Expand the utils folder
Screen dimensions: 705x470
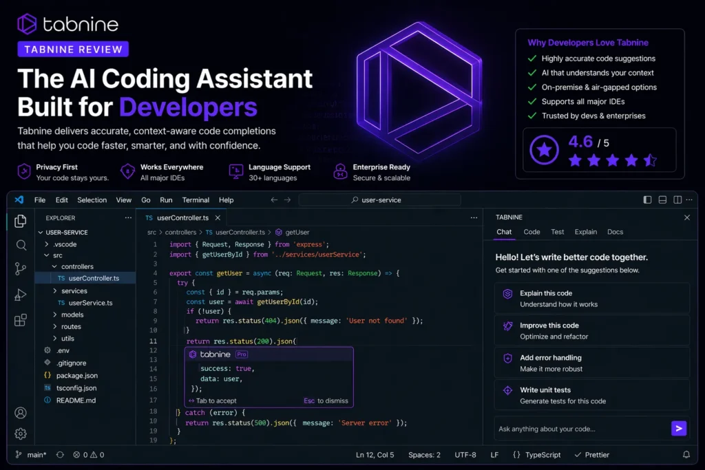[x=54, y=339]
